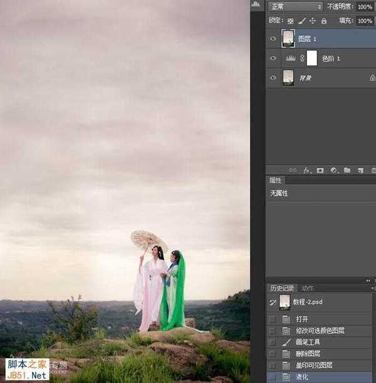This screenshot has height=383, width=376.
Task: Click the lock image pixels brush icon
Action: tap(301, 21)
